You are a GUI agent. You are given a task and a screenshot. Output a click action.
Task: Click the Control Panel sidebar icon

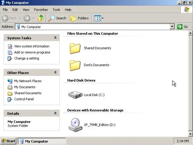click(x=10, y=99)
